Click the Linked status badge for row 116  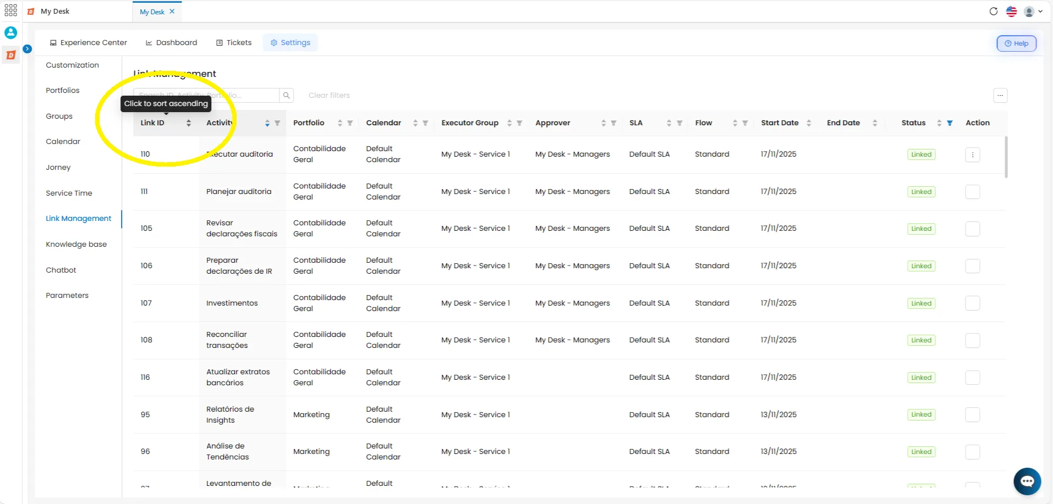922,378
